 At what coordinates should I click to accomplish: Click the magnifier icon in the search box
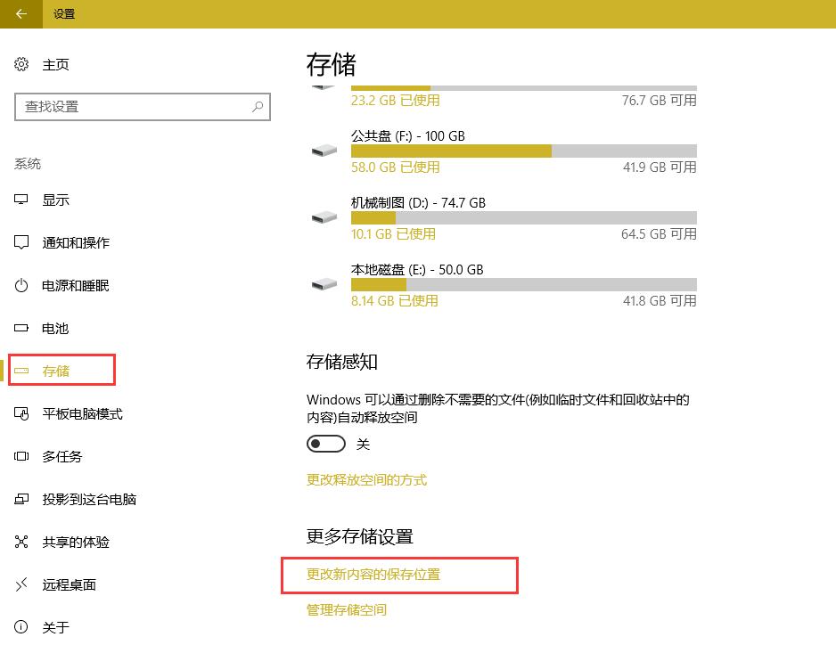258,107
